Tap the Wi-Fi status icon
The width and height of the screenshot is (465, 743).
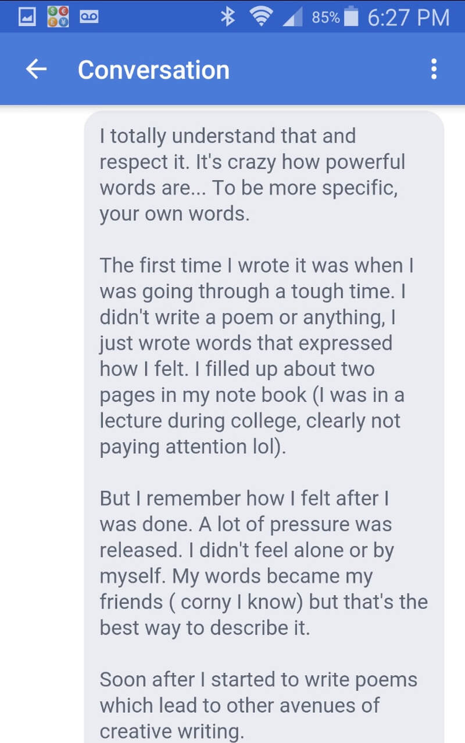(261, 17)
